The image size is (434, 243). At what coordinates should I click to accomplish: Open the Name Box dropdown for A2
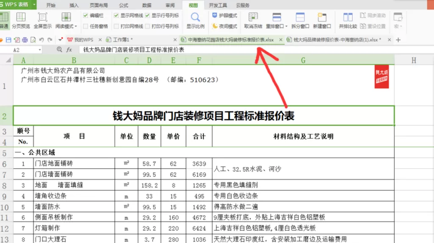click(40, 50)
